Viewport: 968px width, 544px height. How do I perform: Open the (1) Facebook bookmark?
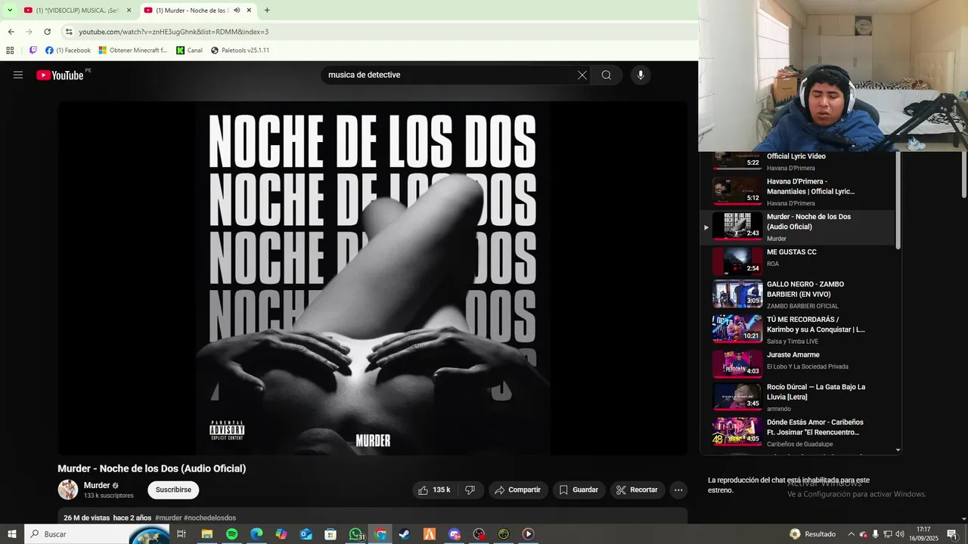(68, 51)
